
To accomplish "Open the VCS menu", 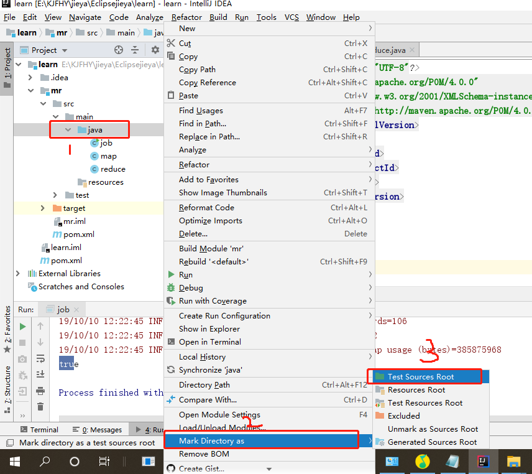I will [291, 17].
